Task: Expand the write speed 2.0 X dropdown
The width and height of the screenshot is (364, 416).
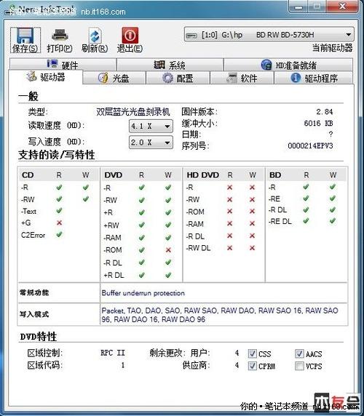Action: [151, 143]
